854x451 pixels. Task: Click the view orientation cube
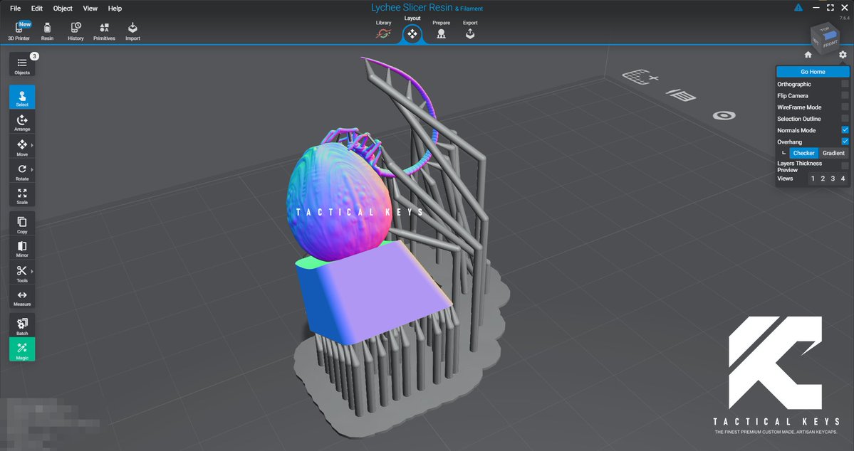point(826,36)
